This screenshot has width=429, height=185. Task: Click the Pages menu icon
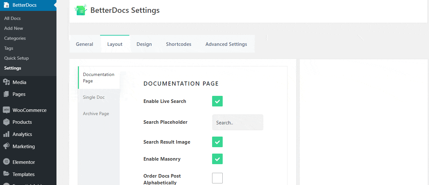(6, 94)
